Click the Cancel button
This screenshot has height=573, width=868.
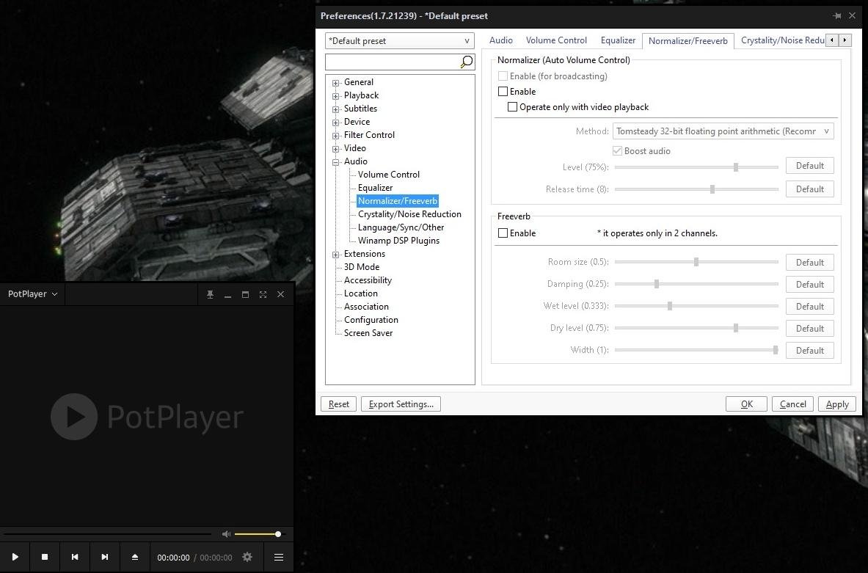pyautogui.click(x=792, y=404)
